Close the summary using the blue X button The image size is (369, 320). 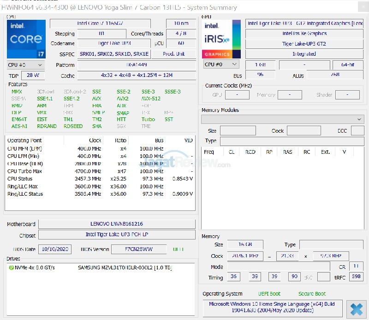(x=356, y=308)
